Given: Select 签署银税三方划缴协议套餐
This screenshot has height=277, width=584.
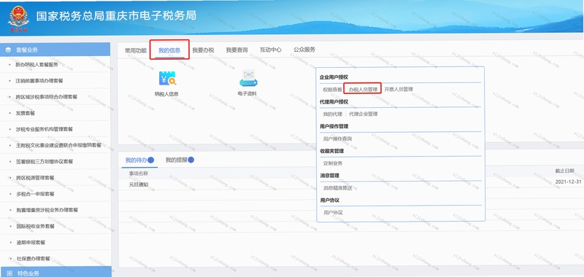Looking at the screenshot, I should pos(45,161).
